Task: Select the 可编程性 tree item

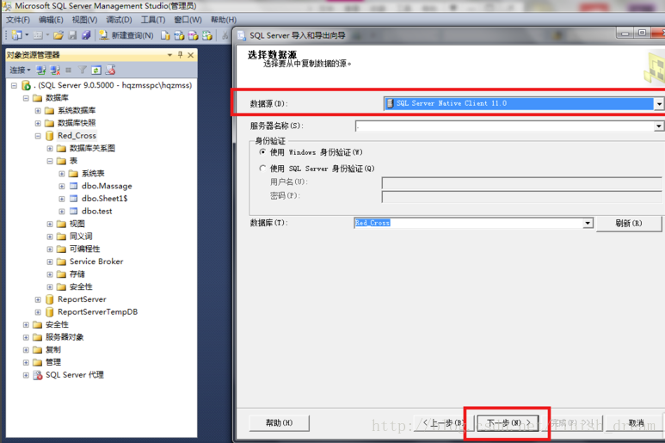Action: (84, 249)
